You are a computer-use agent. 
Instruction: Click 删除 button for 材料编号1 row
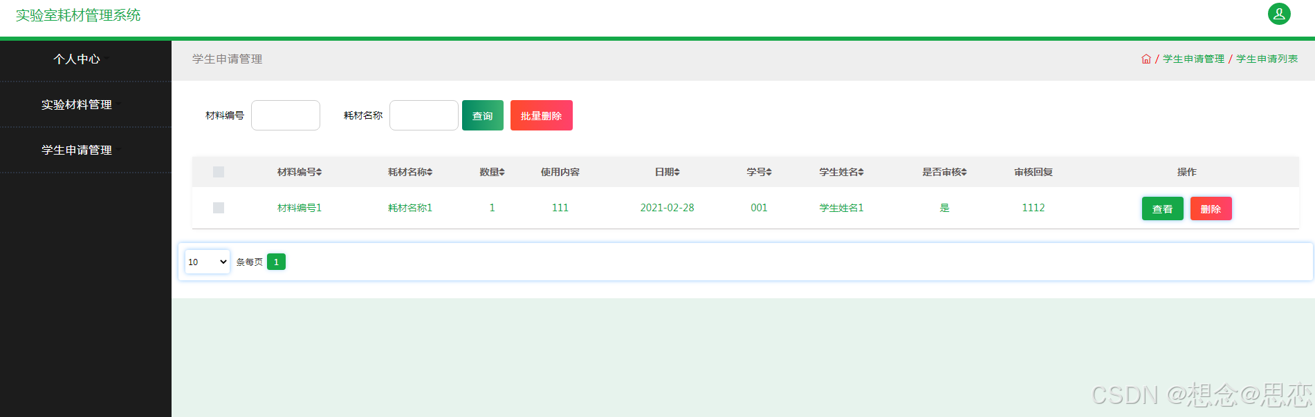click(1211, 208)
